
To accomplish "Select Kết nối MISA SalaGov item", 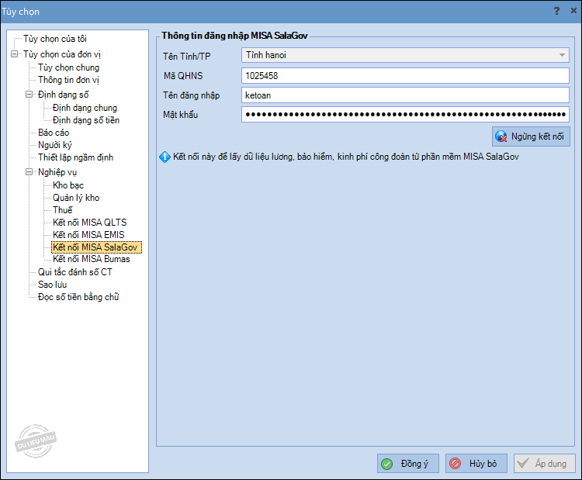I will coord(96,247).
